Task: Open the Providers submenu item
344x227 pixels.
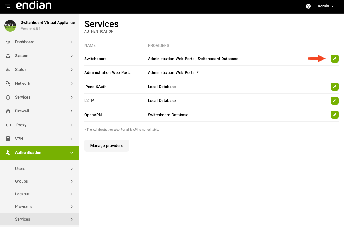Action: [23, 207]
